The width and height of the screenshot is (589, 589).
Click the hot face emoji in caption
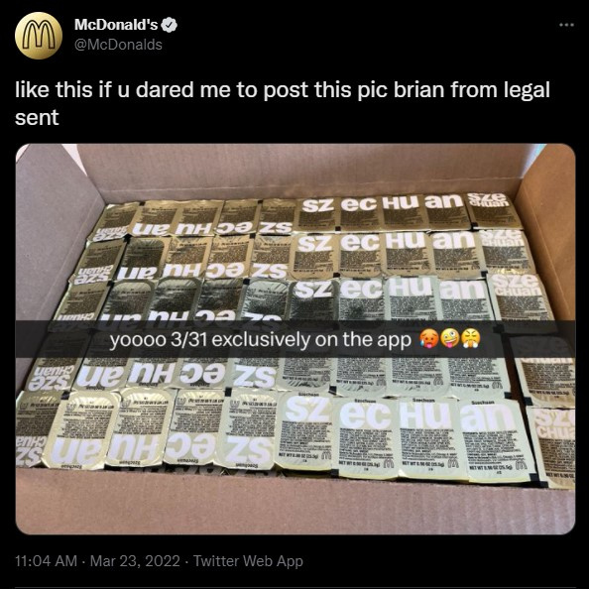coord(427,339)
